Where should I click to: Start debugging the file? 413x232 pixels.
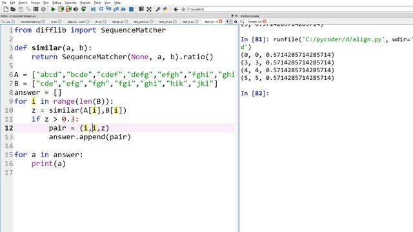click(x=93, y=9)
